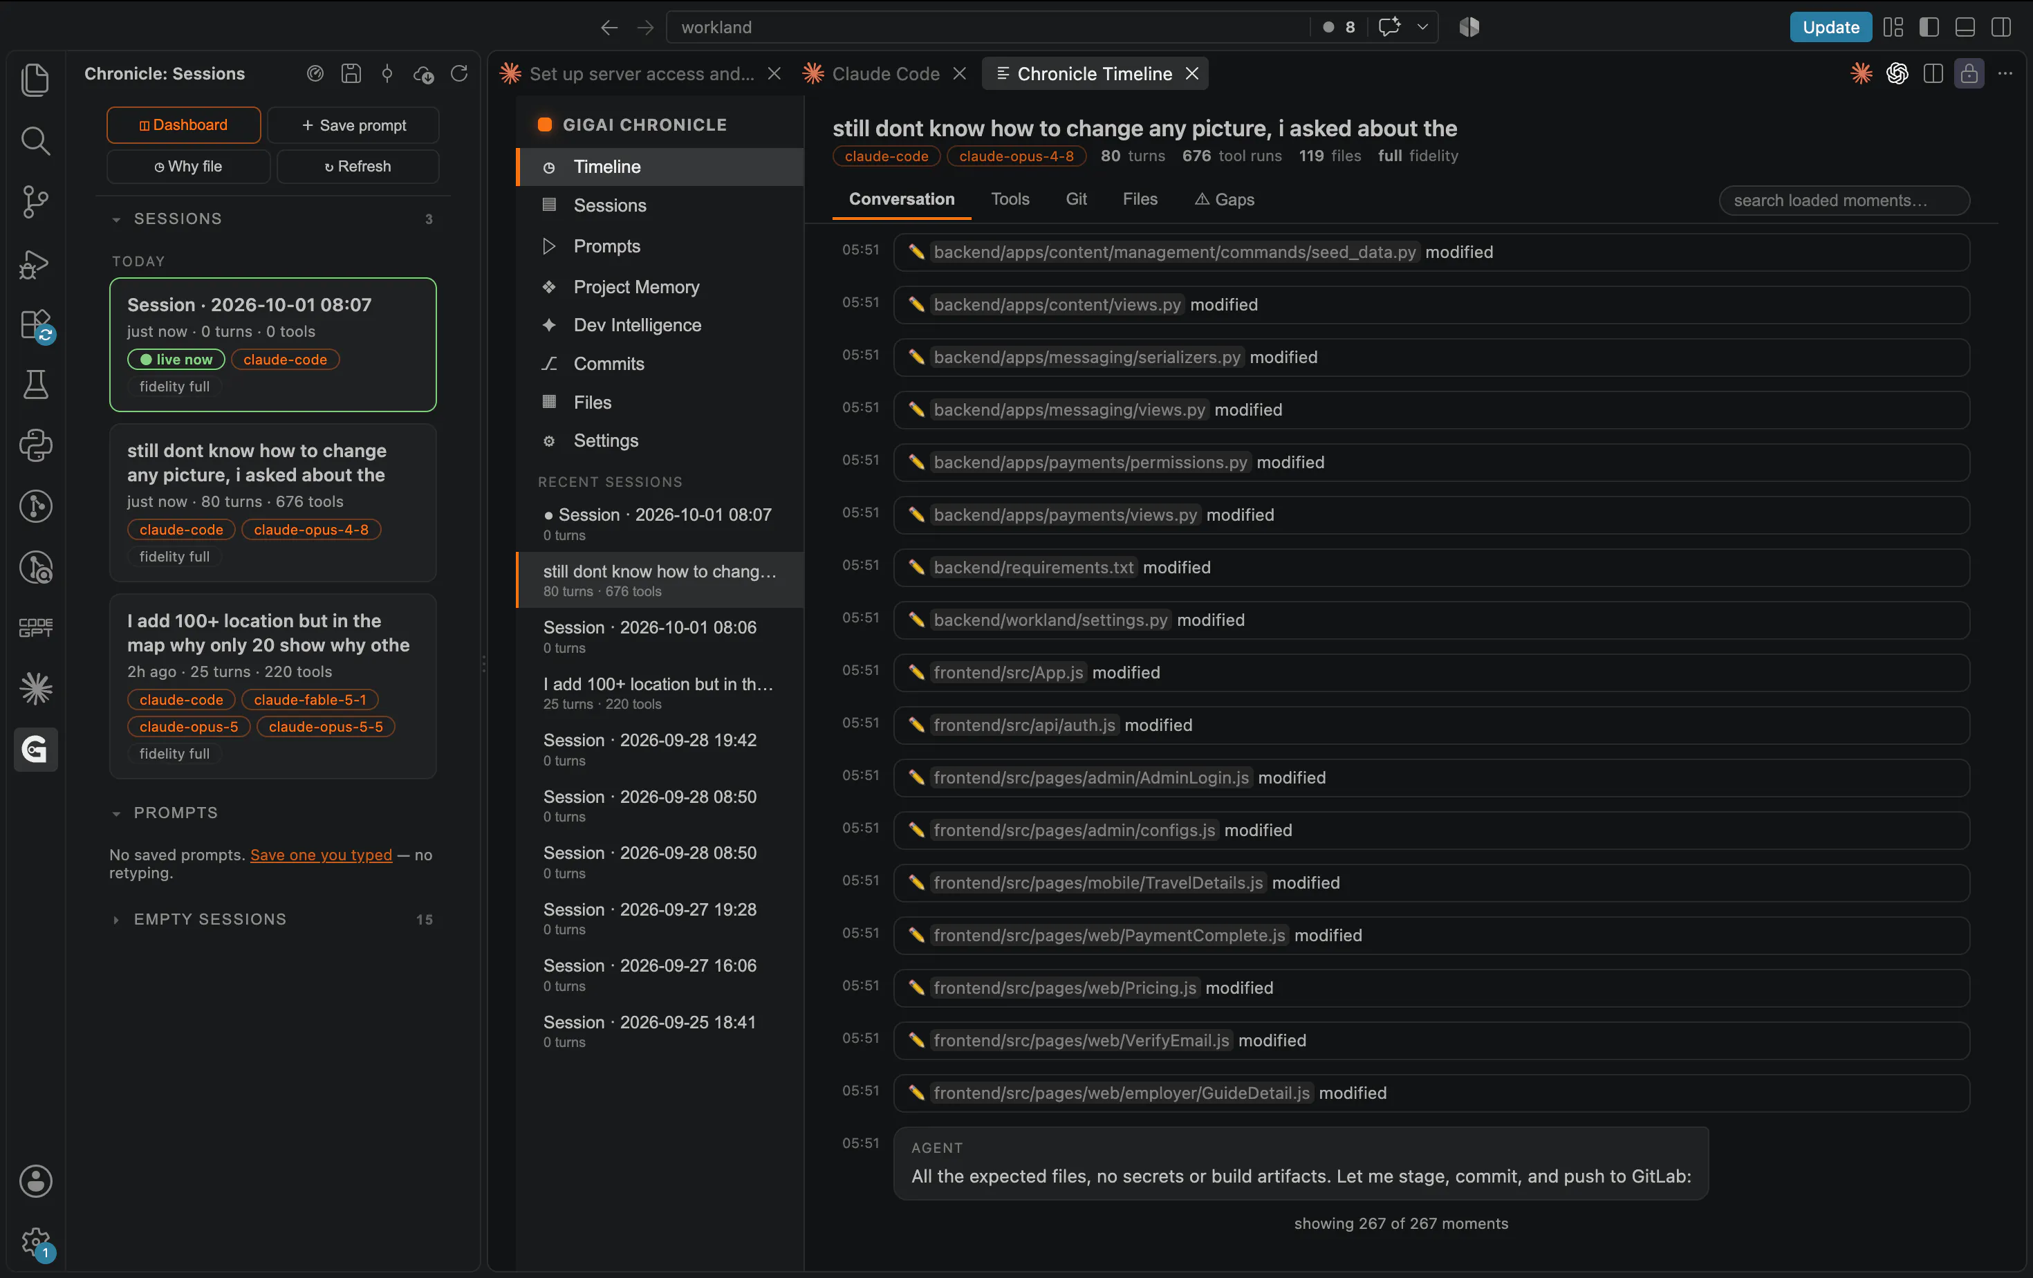Screen dimensions: 2033x1278
Task: Open Run and Debug in activity bar
Action: click(35, 263)
